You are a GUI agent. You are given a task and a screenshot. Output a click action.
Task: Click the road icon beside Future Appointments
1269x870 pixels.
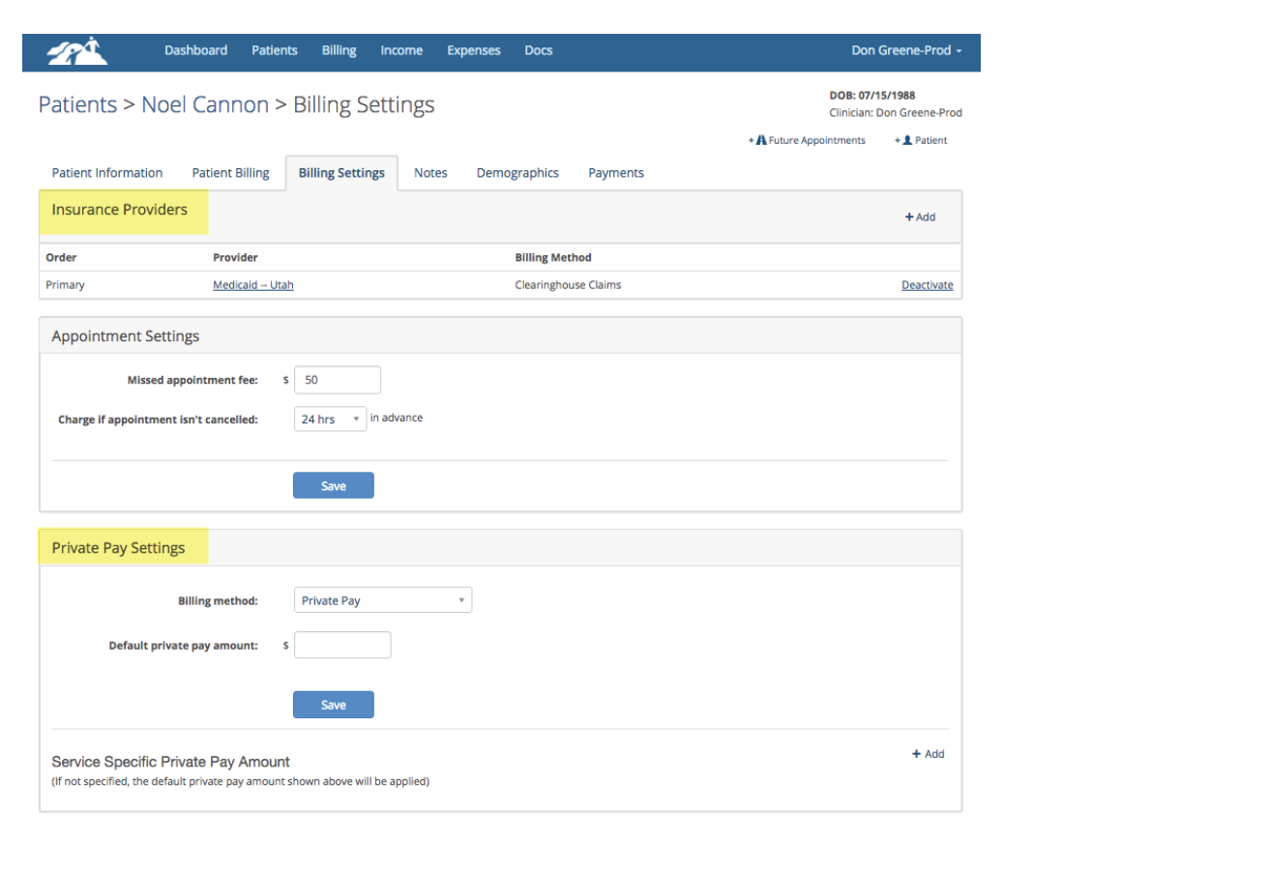point(761,140)
